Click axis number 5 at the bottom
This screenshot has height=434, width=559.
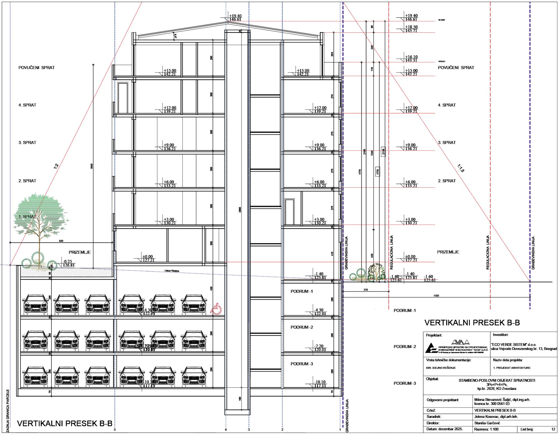tap(115, 430)
